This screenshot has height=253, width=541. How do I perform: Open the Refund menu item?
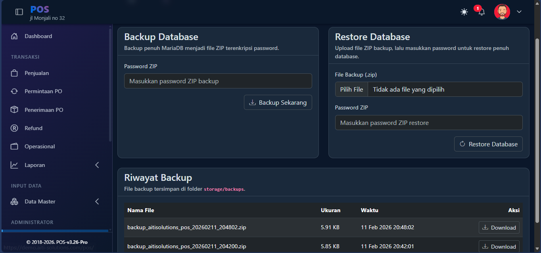pyautogui.click(x=33, y=128)
